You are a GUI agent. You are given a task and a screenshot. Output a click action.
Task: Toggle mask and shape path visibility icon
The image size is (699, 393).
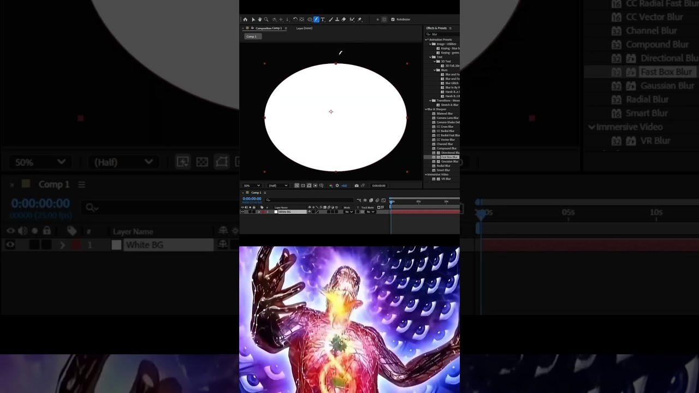309,186
